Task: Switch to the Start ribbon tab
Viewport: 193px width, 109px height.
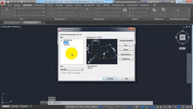Action: click(x=9, y=5)
